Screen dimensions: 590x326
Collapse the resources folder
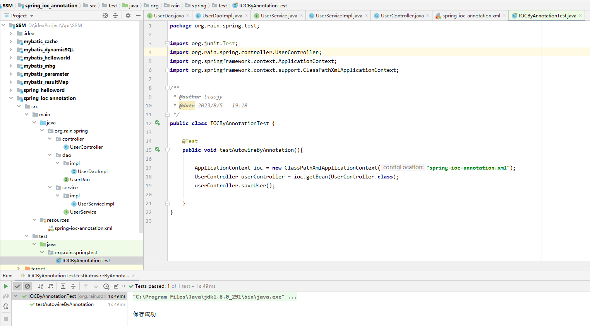(x=34, y=220)
